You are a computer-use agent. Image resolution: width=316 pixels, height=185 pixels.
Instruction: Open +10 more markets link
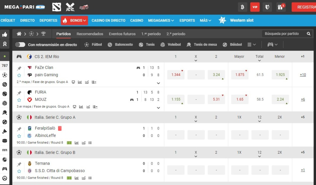tap(303, 75)
